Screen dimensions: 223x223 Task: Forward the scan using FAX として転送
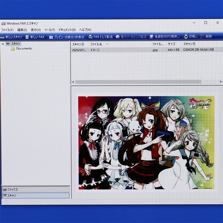[90, 37]
